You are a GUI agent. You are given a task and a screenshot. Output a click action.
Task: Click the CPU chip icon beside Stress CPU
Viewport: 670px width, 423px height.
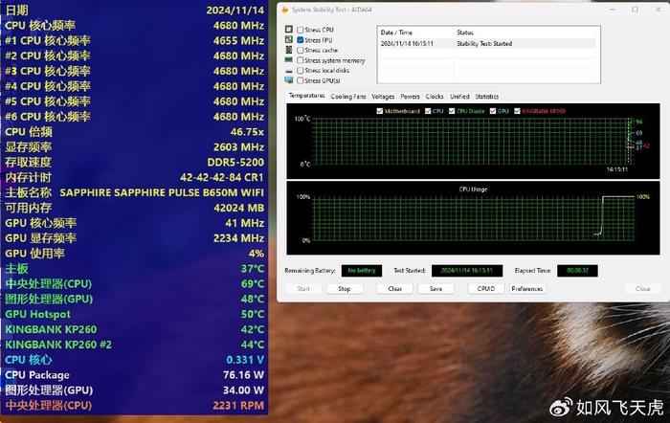point(289,29)
